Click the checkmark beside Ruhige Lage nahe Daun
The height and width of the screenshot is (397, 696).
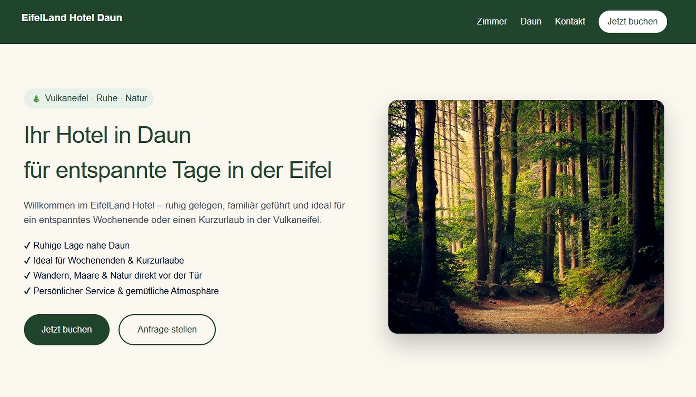click(27, 245)
